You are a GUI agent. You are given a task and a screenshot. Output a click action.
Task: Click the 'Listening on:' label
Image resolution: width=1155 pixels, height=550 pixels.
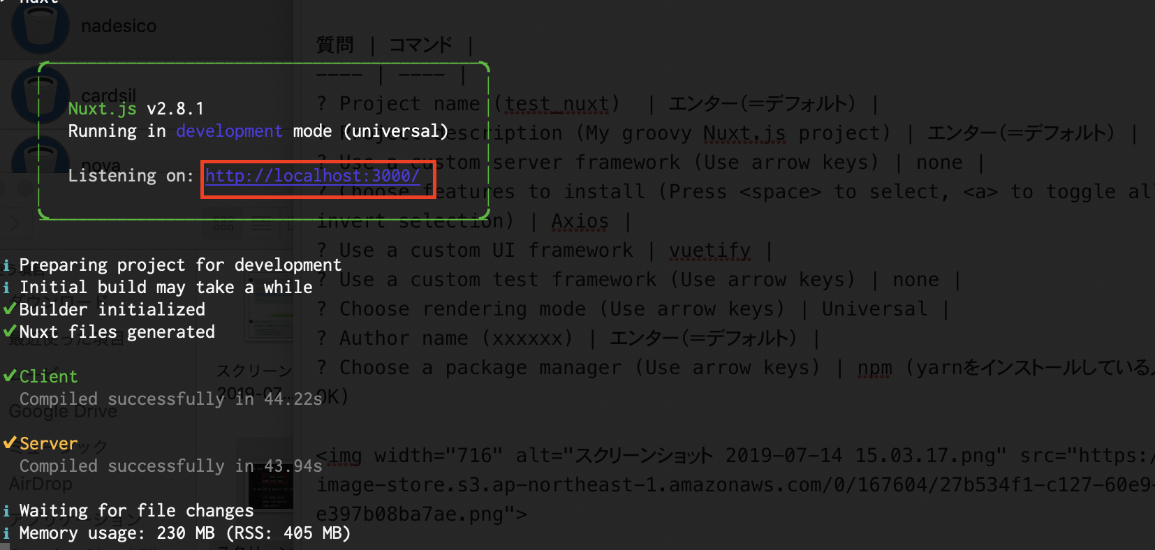point(131,176)
